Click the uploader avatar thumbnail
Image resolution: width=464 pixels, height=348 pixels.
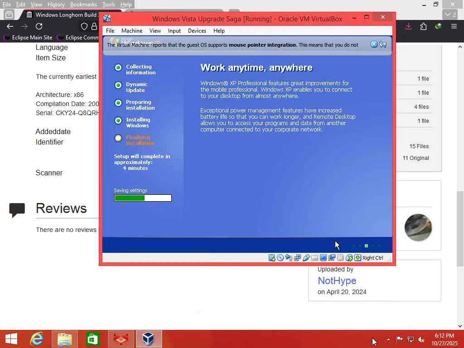418,227
